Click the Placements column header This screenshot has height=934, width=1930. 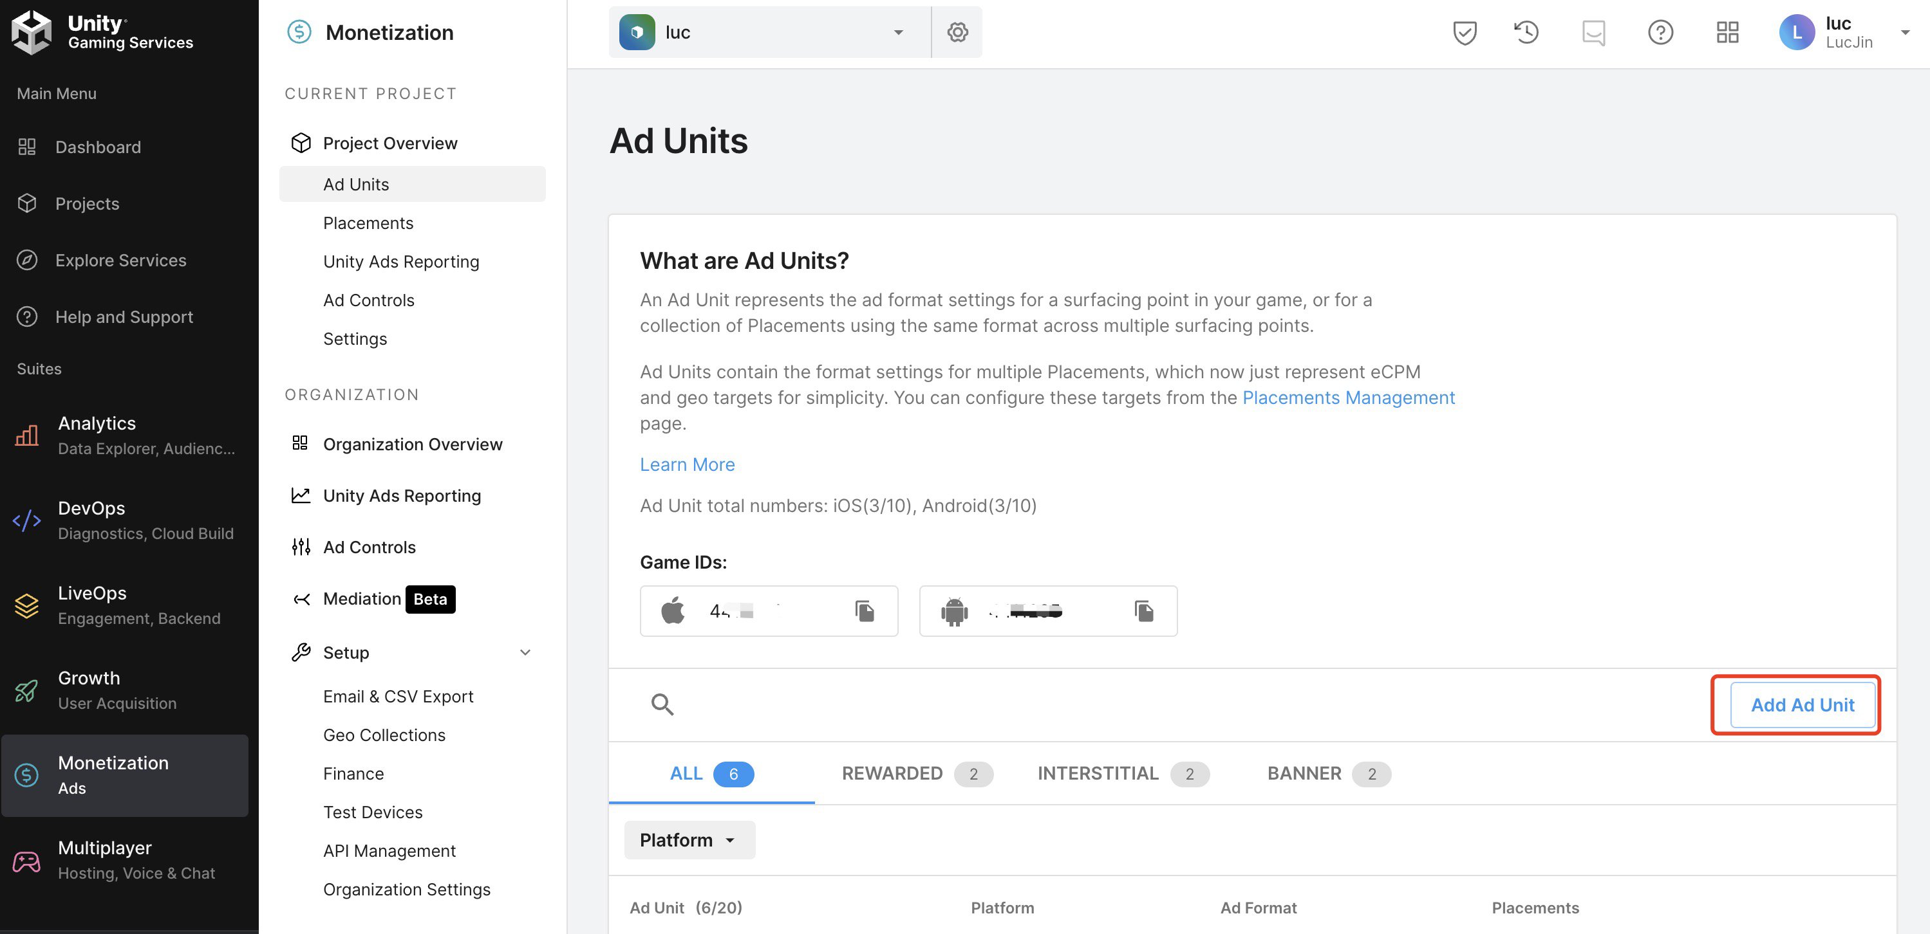1535,908
